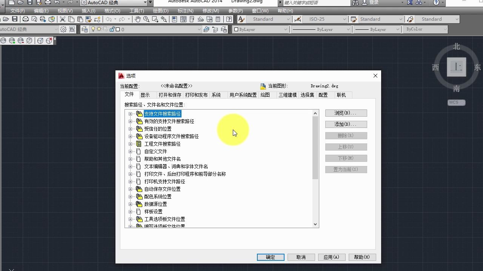Select the 样板设置 tree row

pos(153,212)
